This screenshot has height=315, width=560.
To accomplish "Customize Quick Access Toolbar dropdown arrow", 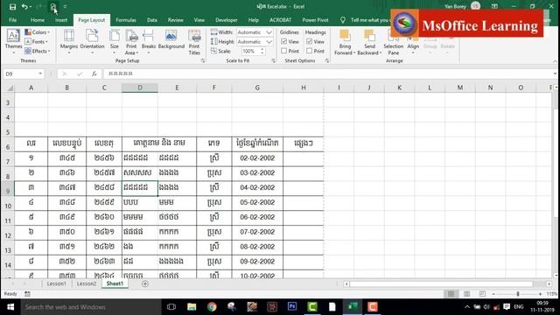I will click(x=65, y=6).
